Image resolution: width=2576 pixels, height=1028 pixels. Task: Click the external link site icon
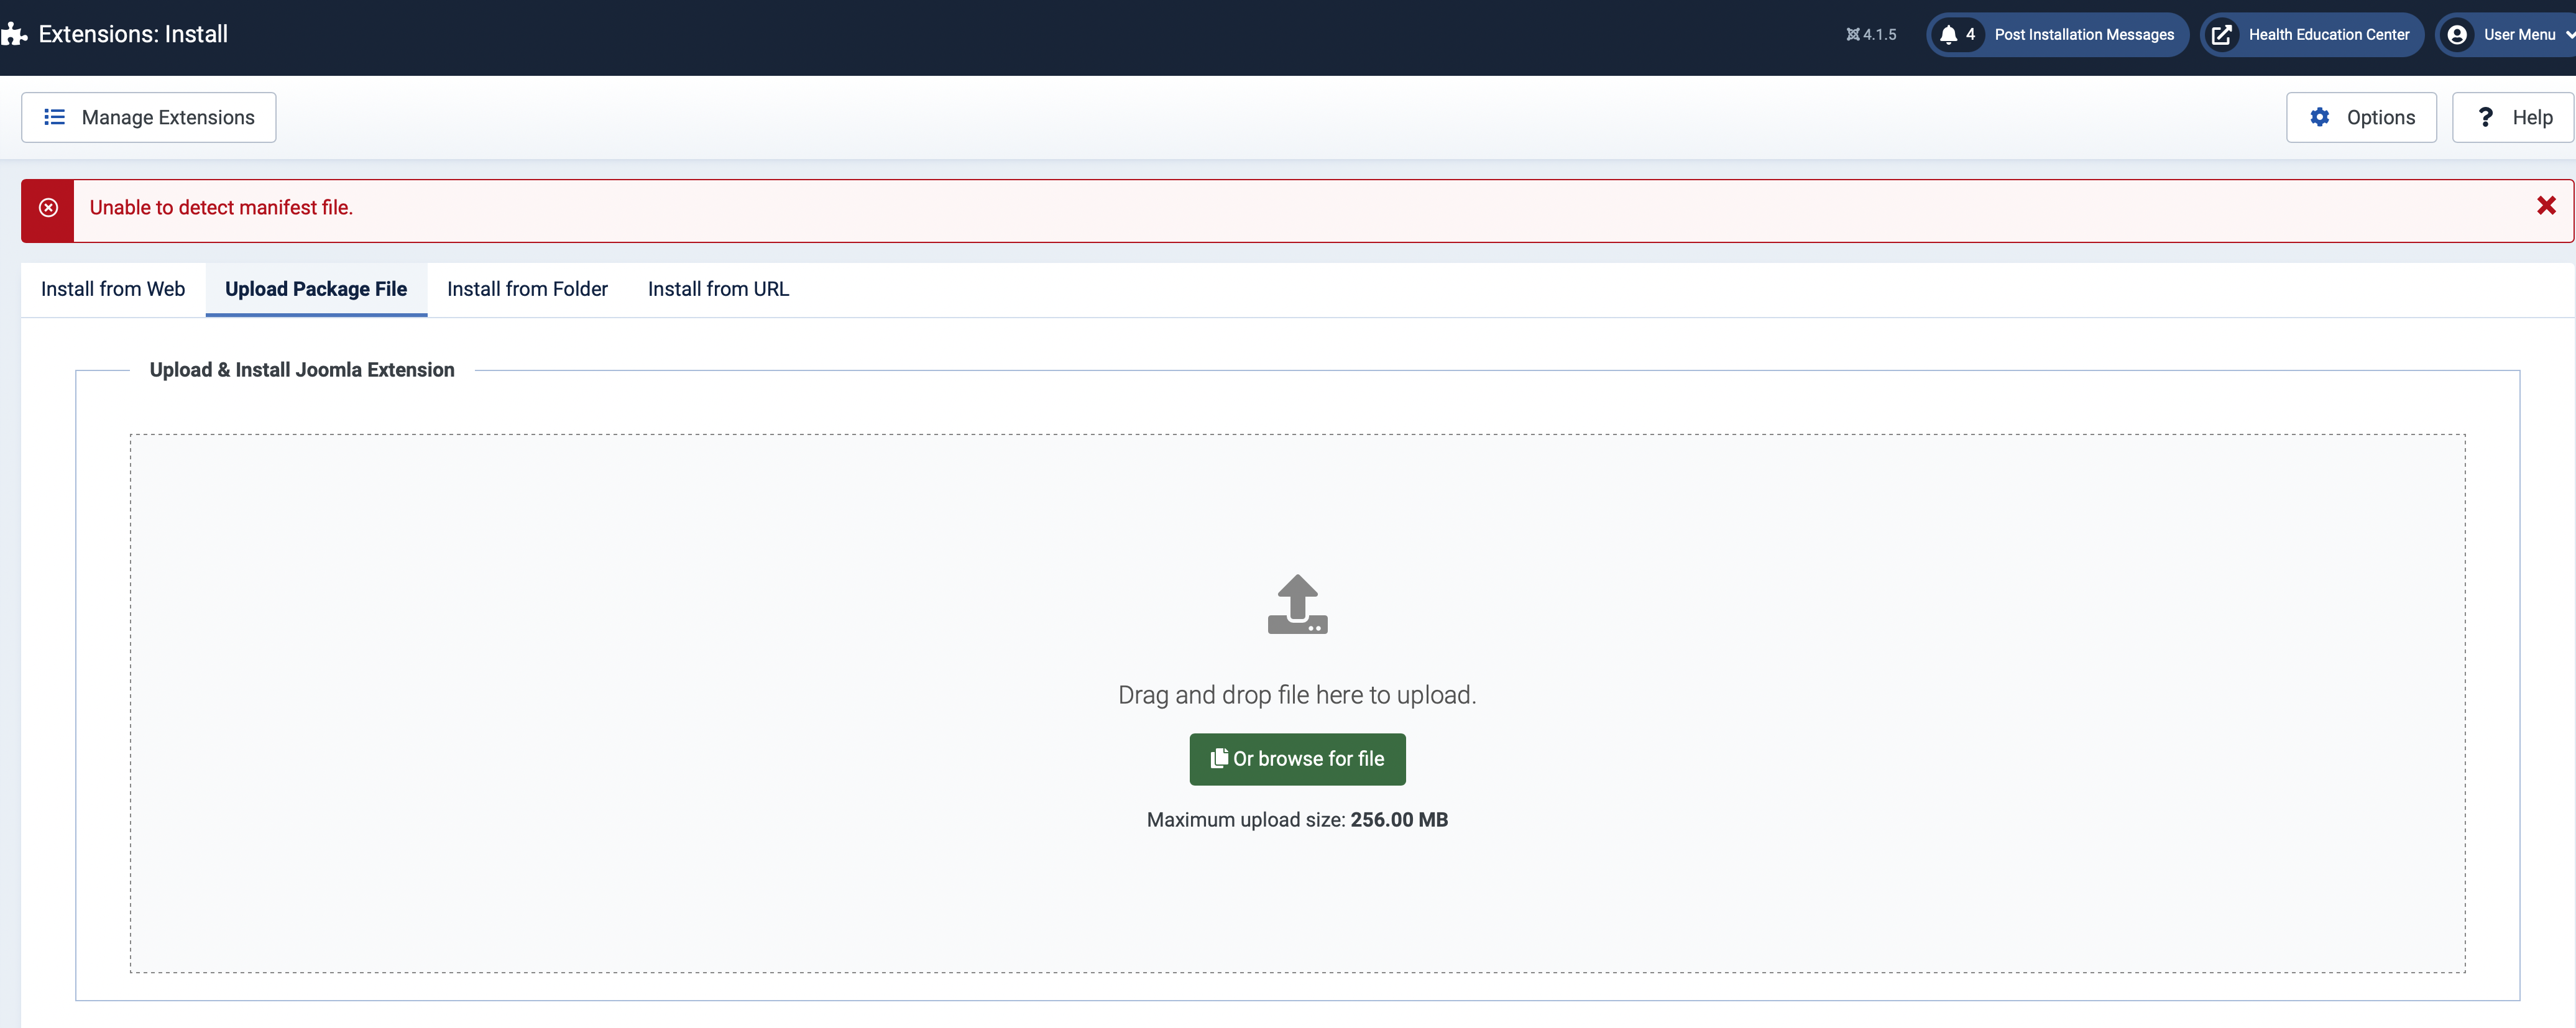click(2221, 35)
